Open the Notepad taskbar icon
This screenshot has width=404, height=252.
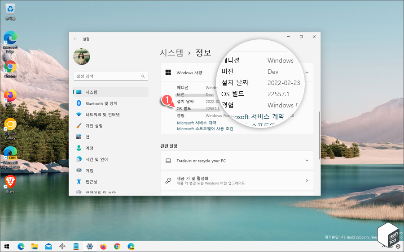click(x=76, y=247)
